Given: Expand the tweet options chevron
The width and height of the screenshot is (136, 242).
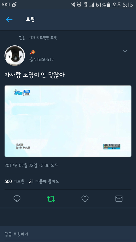Looking at the screenshot, I should click(x=125, y=51).
